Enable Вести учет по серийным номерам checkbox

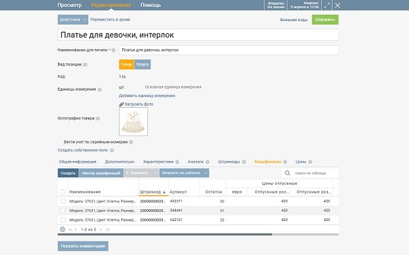60,142
